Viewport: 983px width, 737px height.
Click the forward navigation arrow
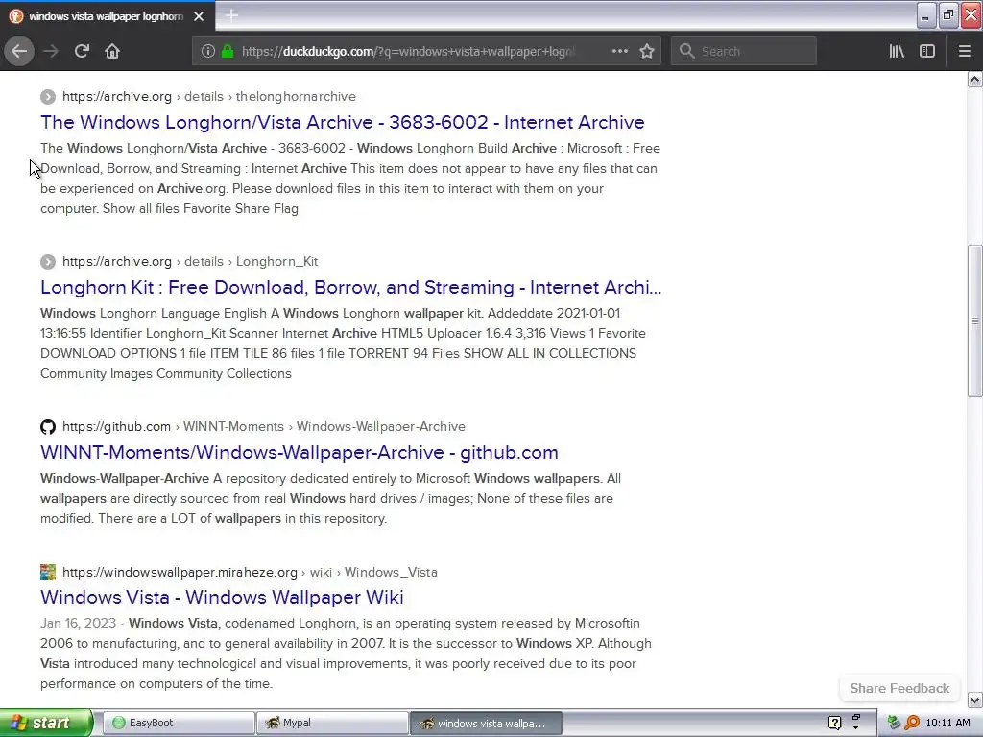tap(51, 51)
